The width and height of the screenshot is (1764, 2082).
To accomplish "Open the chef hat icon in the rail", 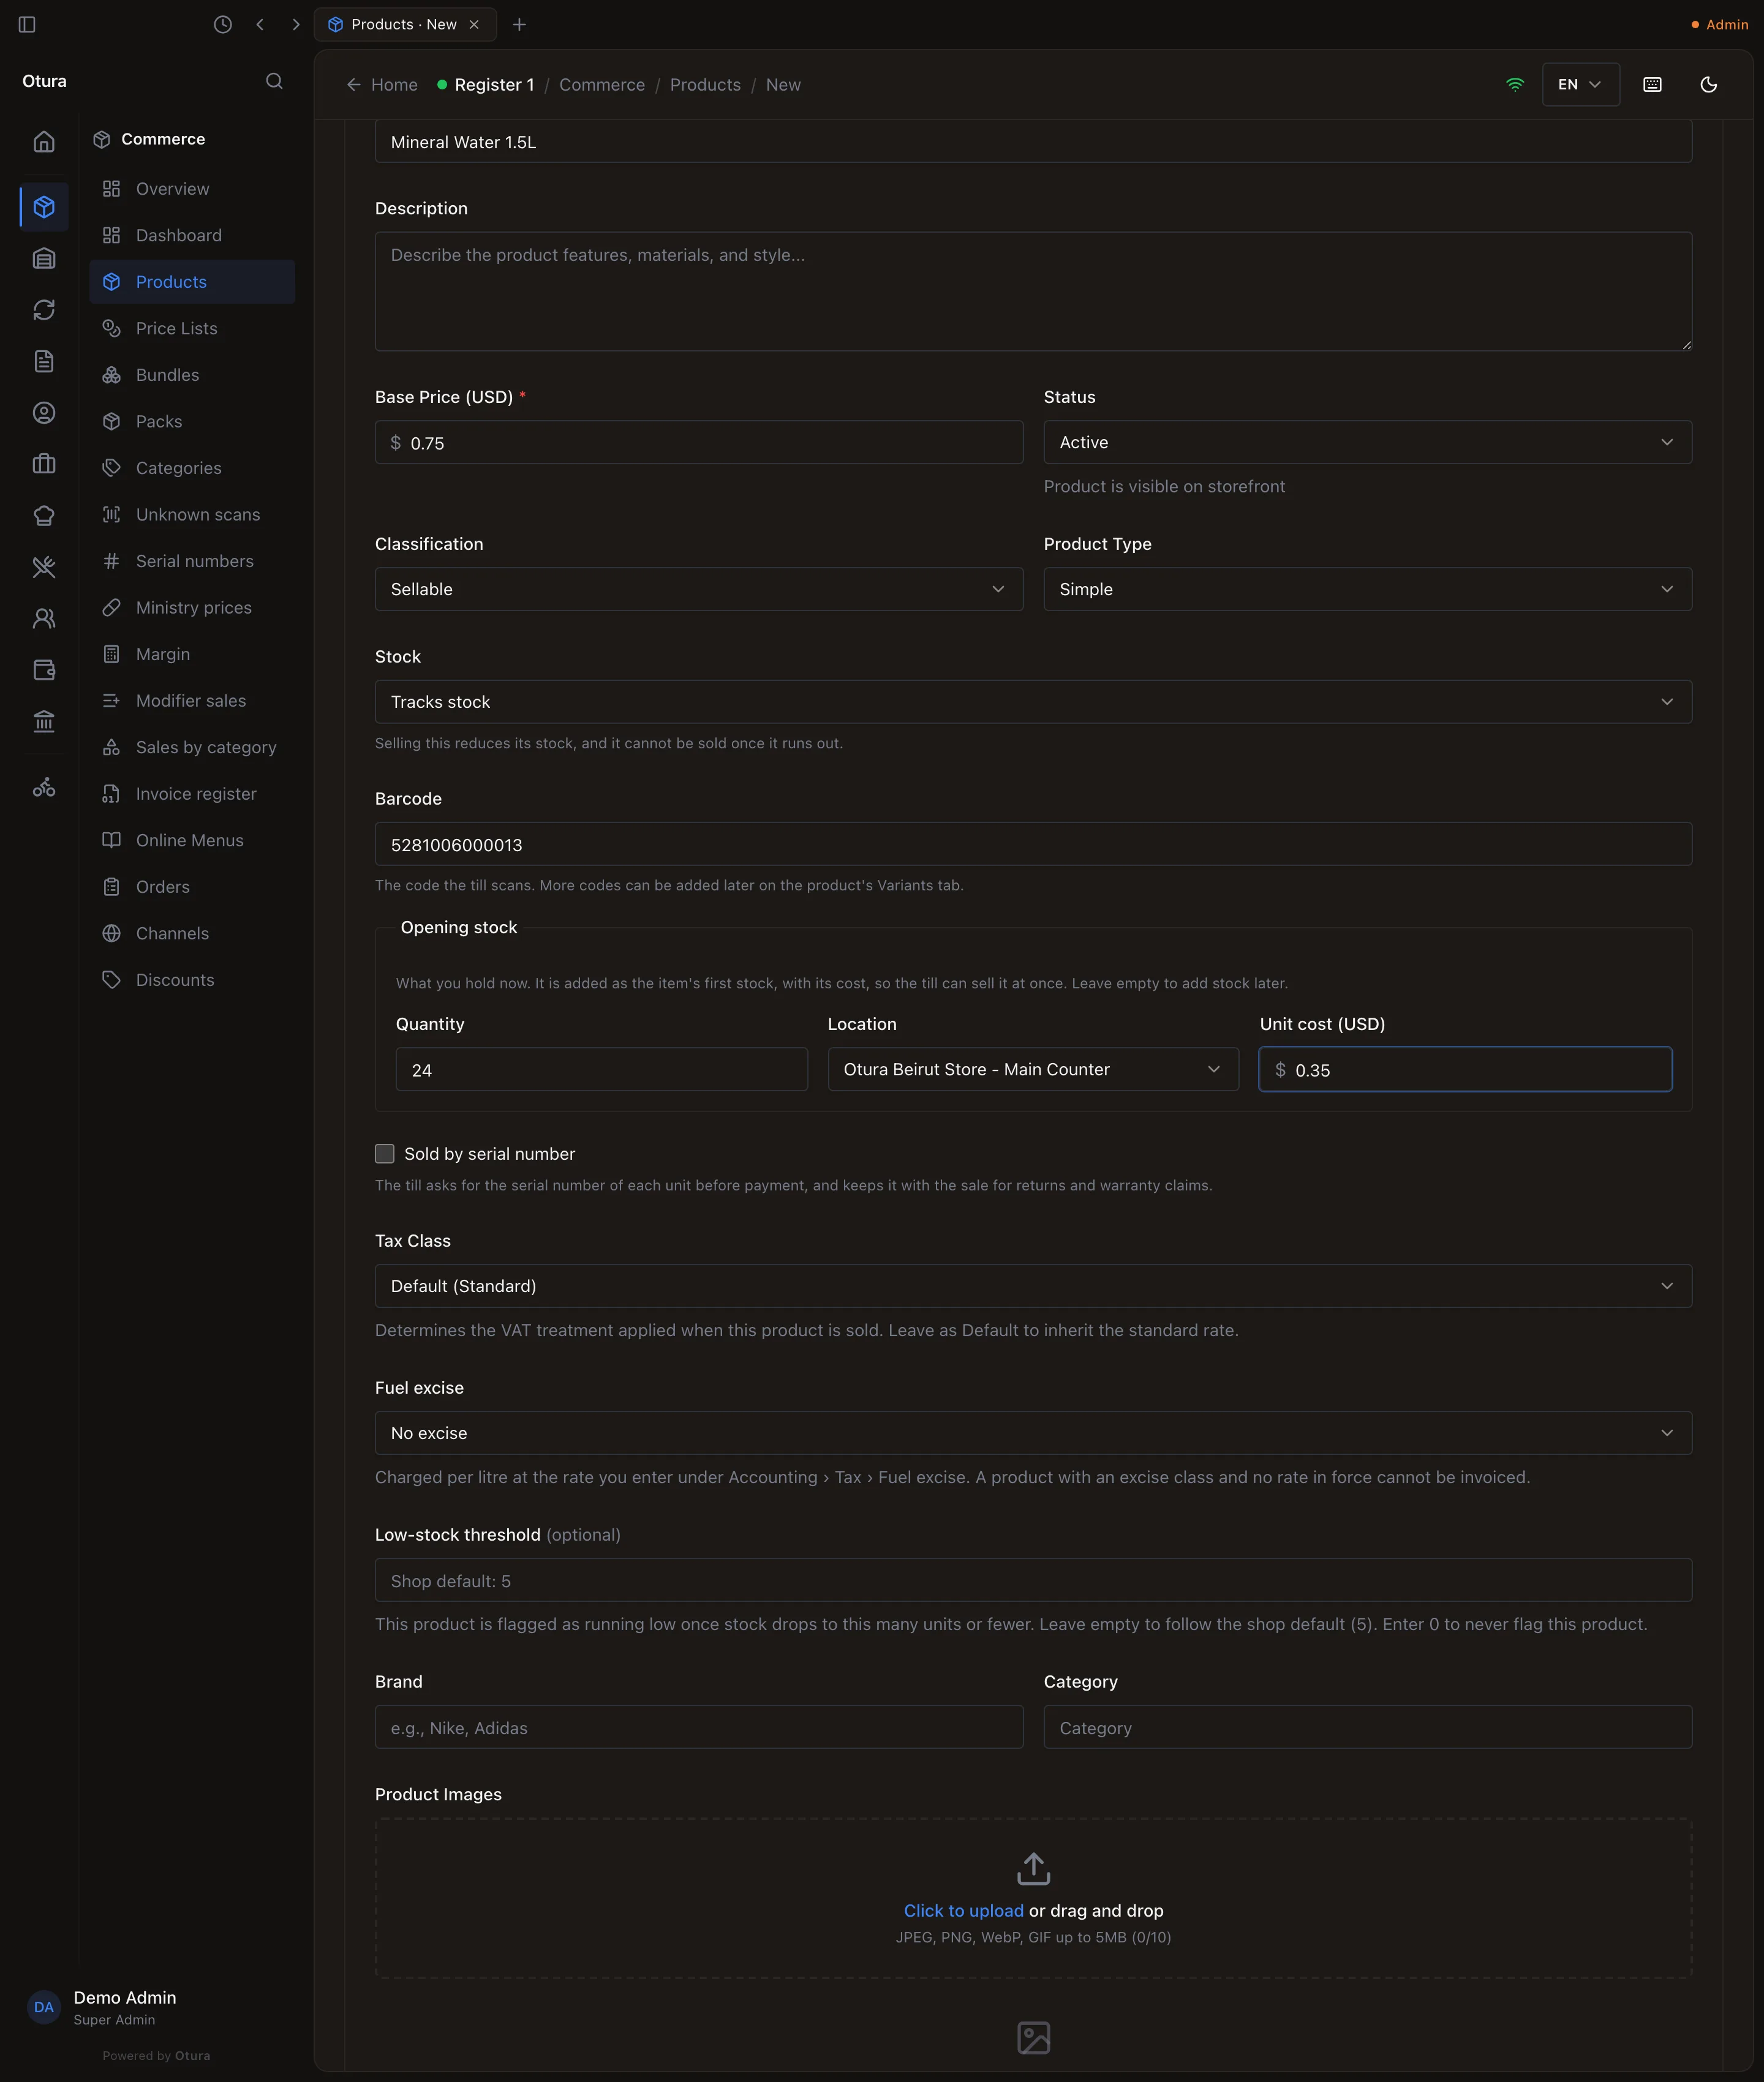I will [x=44, y=516].
